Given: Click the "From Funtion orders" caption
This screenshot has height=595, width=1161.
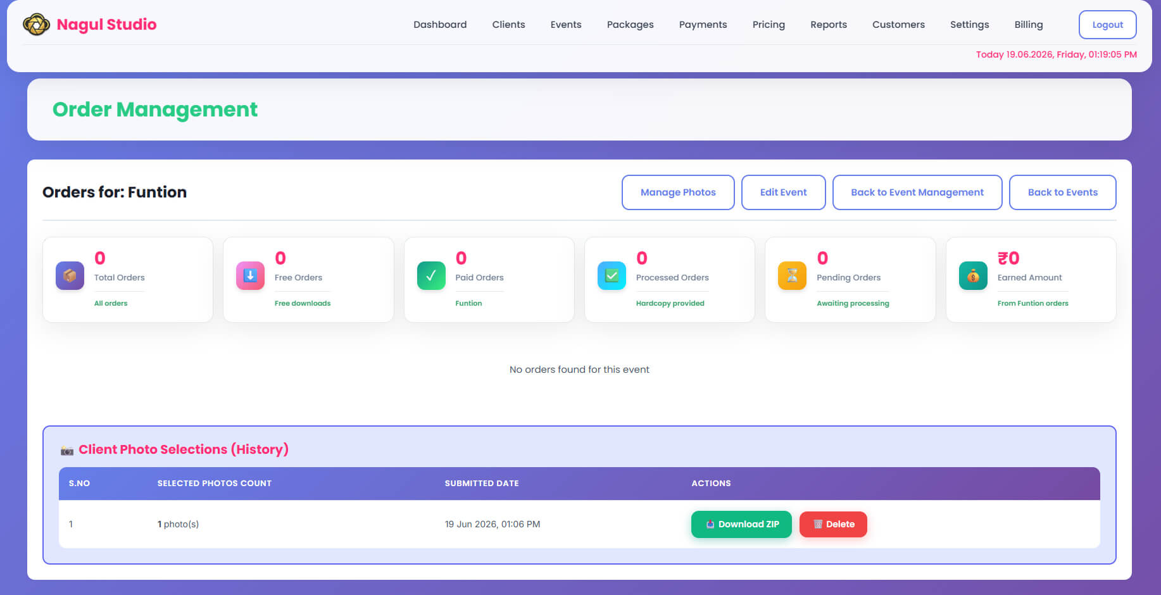Looking at the screenshot, I should click(x=1032, y=303).
